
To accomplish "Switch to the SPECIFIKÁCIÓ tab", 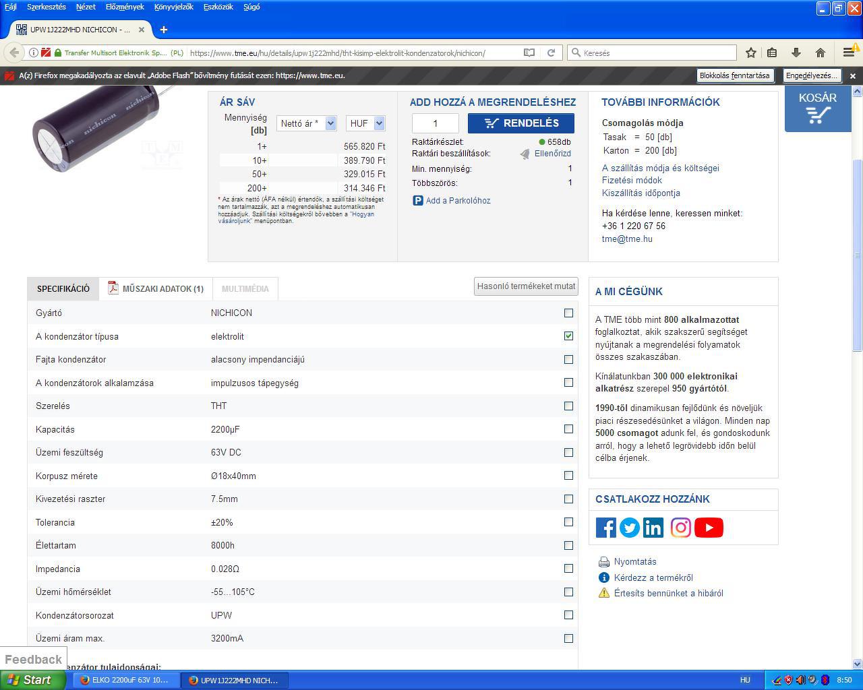I will [63, 289].
